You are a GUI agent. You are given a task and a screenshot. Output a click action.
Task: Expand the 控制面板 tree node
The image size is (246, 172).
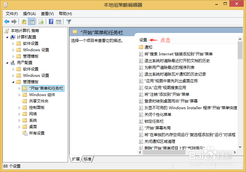click(x=19, y=108)
